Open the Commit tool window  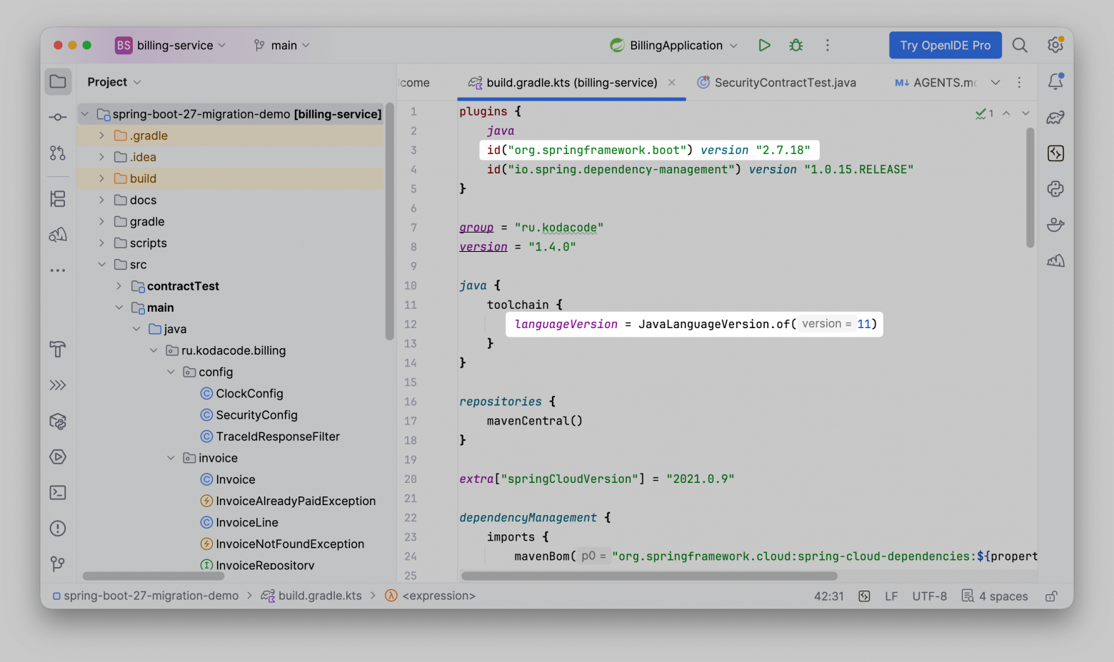tap(58, 117)
